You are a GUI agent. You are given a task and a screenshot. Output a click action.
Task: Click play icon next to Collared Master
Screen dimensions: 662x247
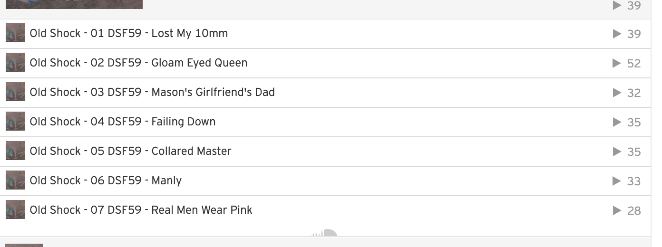tap(617, 152)
